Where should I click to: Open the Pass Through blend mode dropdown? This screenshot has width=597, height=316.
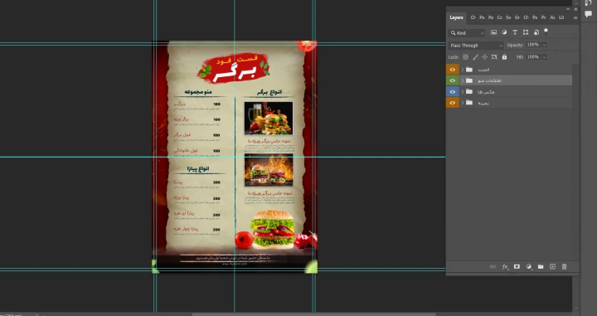pos(476,46)
